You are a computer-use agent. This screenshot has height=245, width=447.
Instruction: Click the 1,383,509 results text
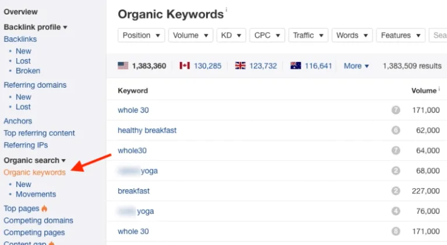tap(412, 66)
